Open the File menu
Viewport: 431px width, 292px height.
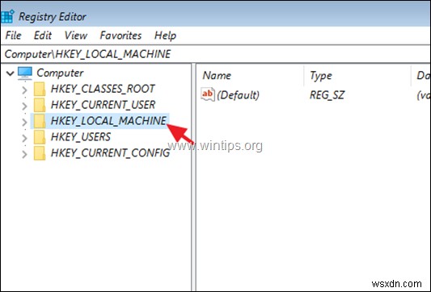pyautogui.click(x=13, y=35)
